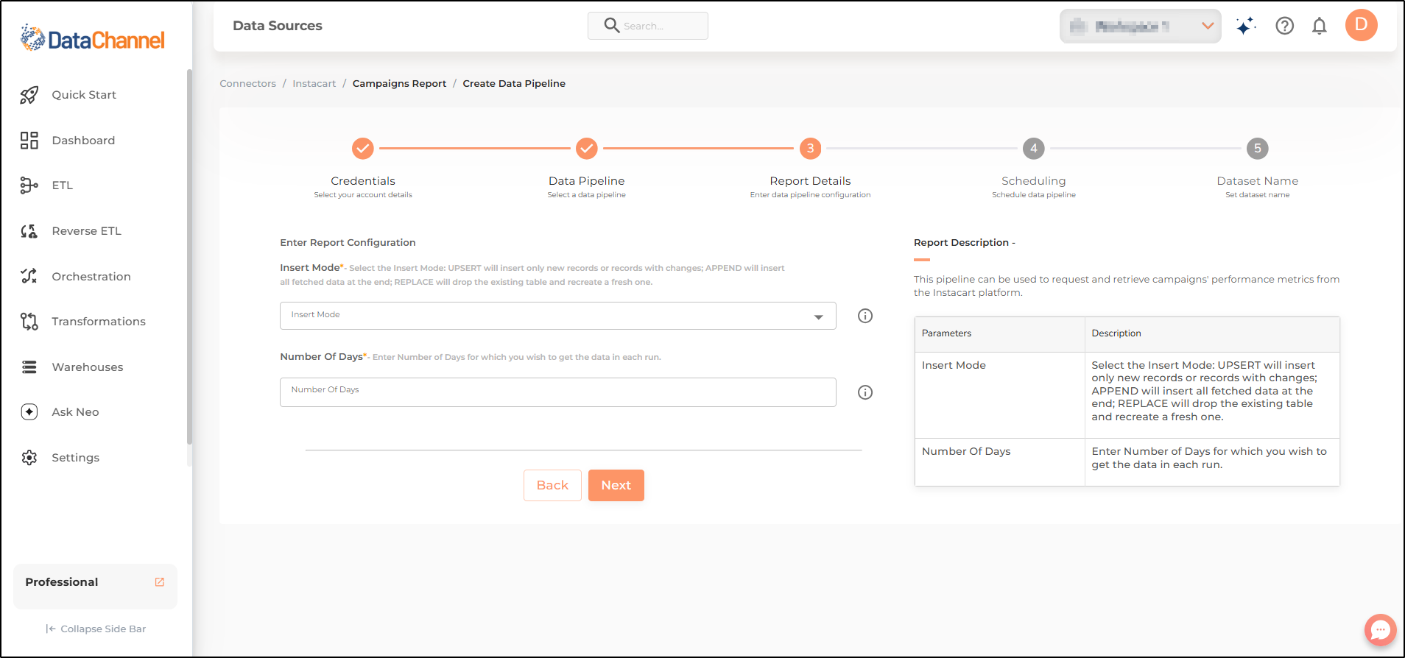Image resolution: width=1405 pixels, height=658 pixels.
Task: Click the Next button
Action: tap(616, 486)
